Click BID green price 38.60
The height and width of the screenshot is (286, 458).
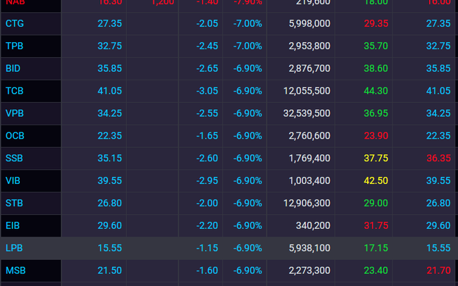[376, 68]
